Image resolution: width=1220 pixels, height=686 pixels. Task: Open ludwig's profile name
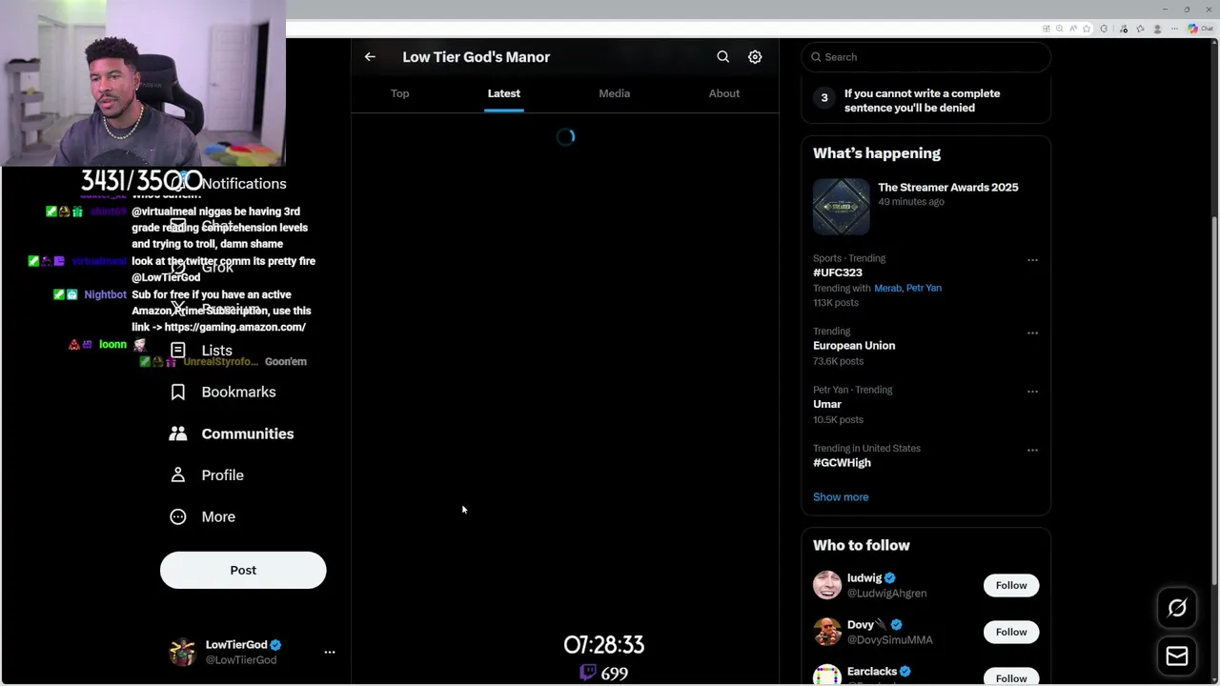864,577
